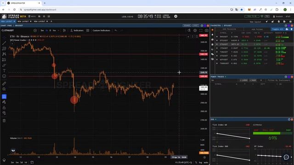Select the 1d date range
Image resolution: width=294 pixels, height=165 pixels.
26,162
